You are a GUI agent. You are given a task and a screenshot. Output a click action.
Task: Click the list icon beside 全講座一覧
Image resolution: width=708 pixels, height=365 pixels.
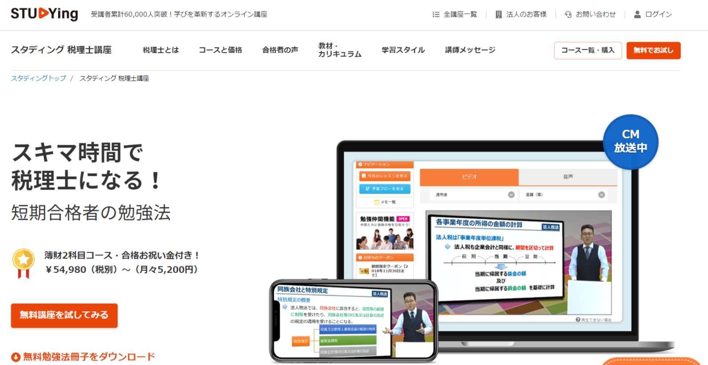click(x=436, y=15)
